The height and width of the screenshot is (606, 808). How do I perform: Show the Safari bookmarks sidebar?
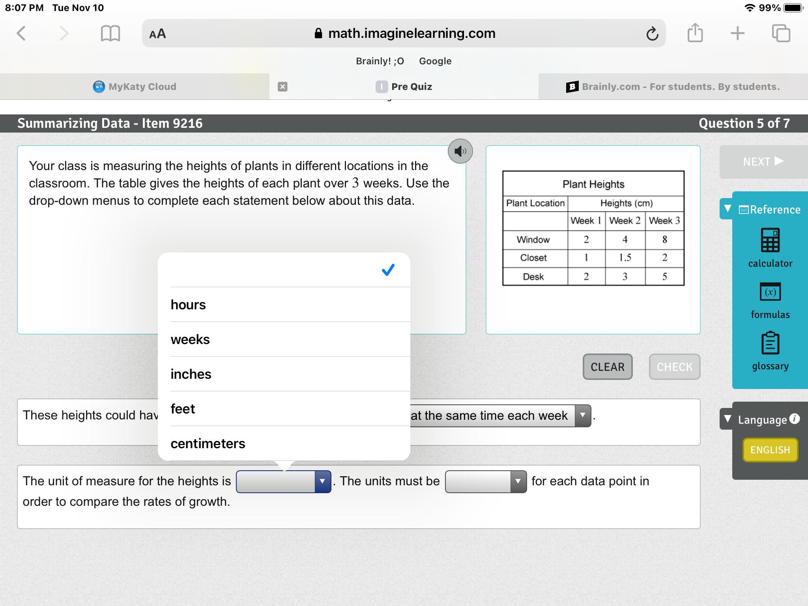110,34
